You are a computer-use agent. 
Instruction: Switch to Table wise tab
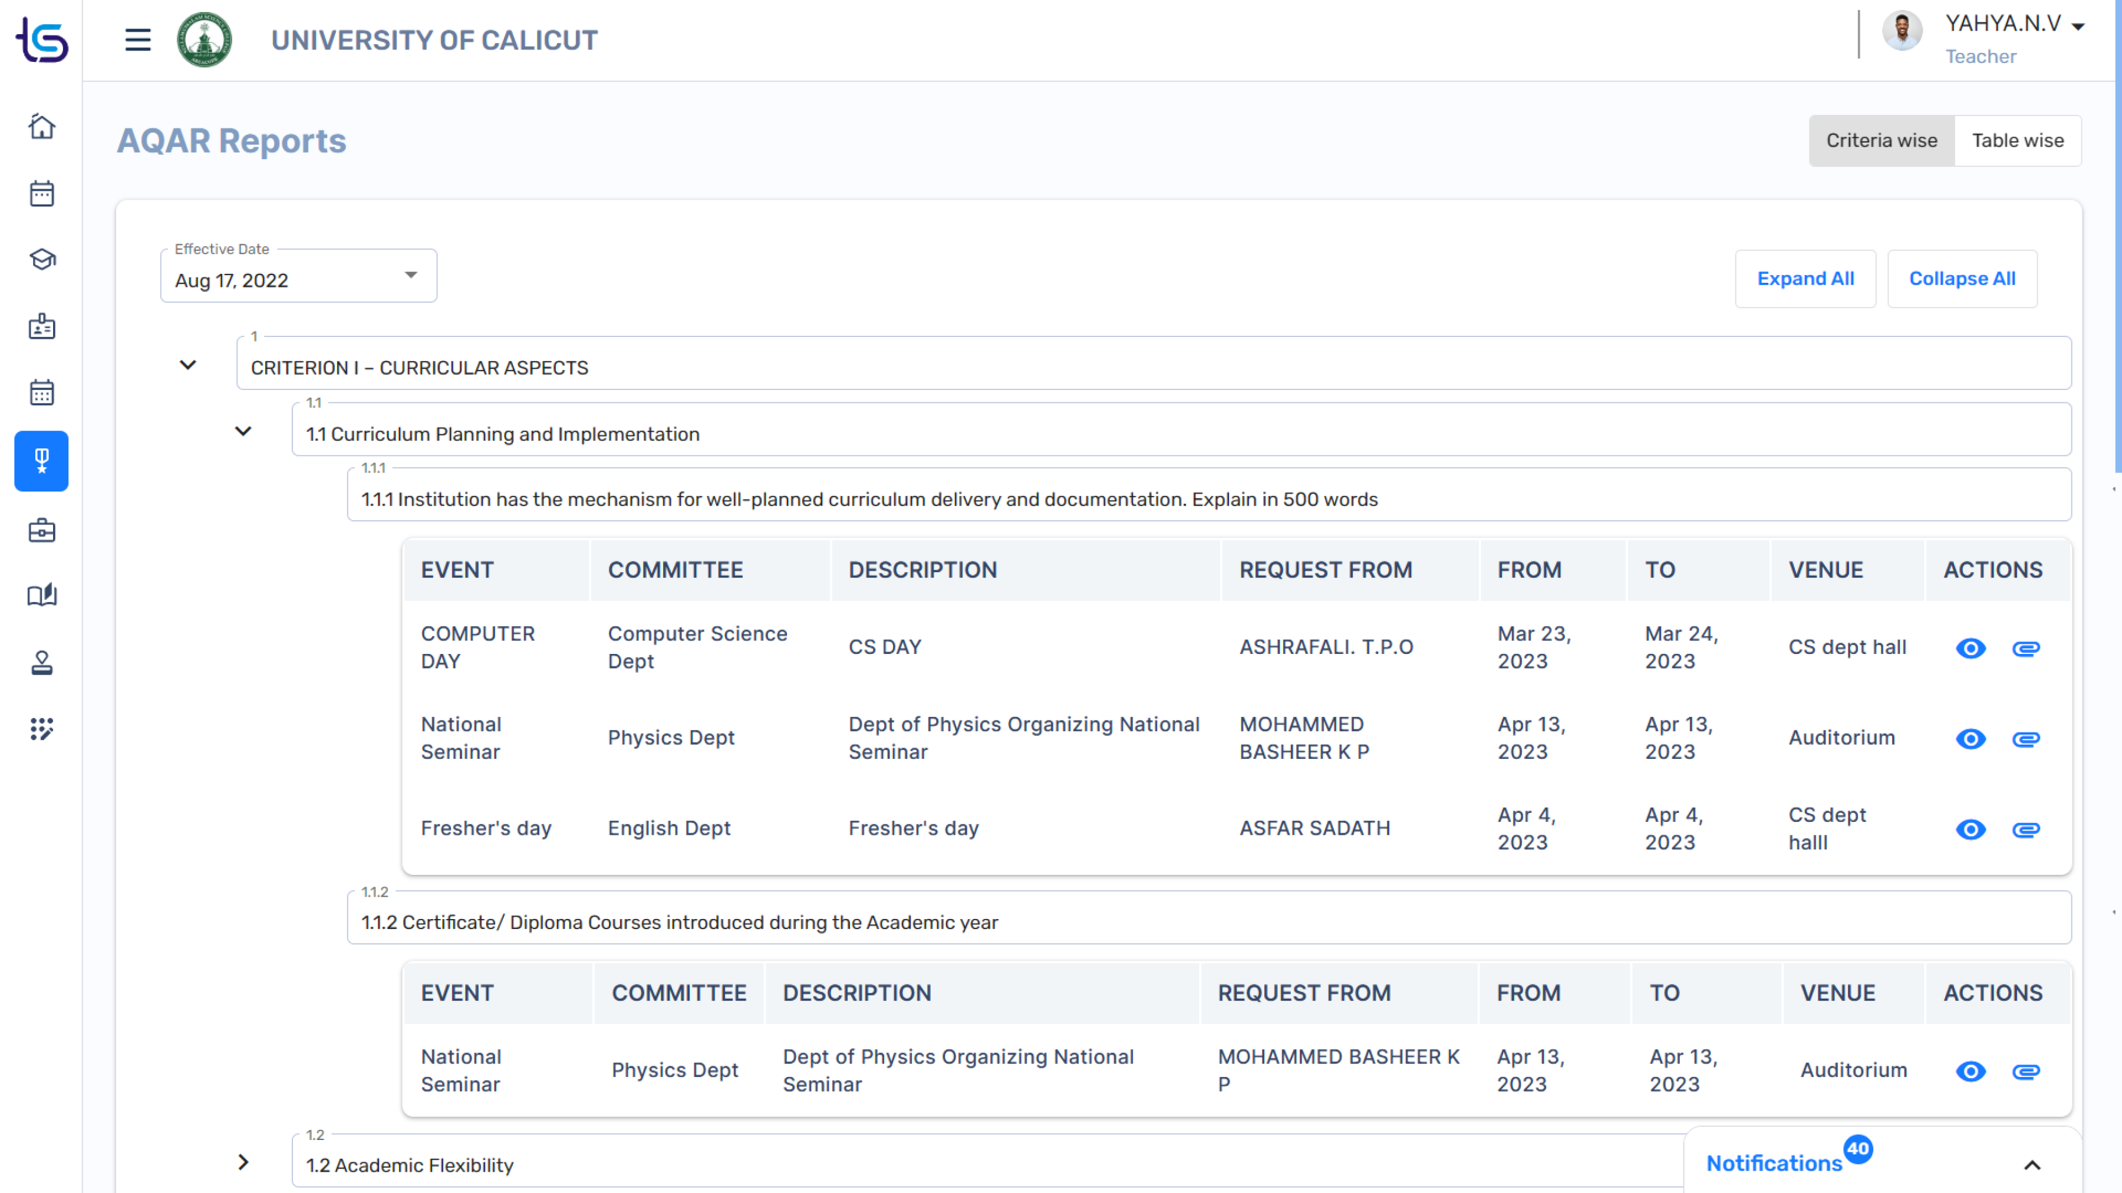2018,141
